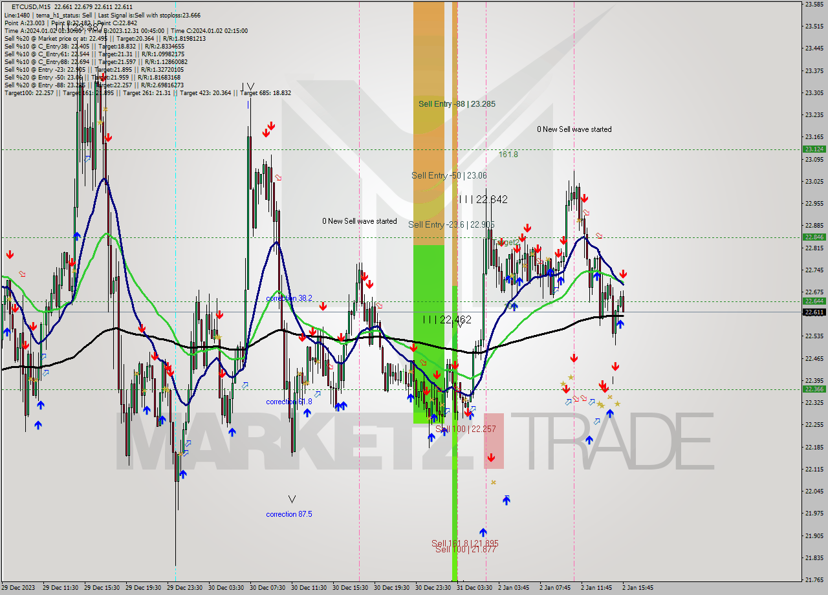Click the red rectangle beside 'Sell 100 | 22.257'

[x=494, y=440]
